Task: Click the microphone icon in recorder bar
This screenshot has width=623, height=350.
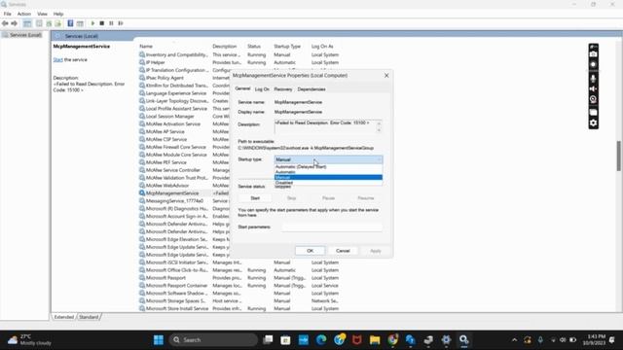Action: coord(593,78)
